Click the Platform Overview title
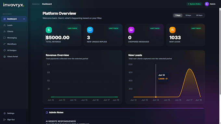 [x=59, y=14]
